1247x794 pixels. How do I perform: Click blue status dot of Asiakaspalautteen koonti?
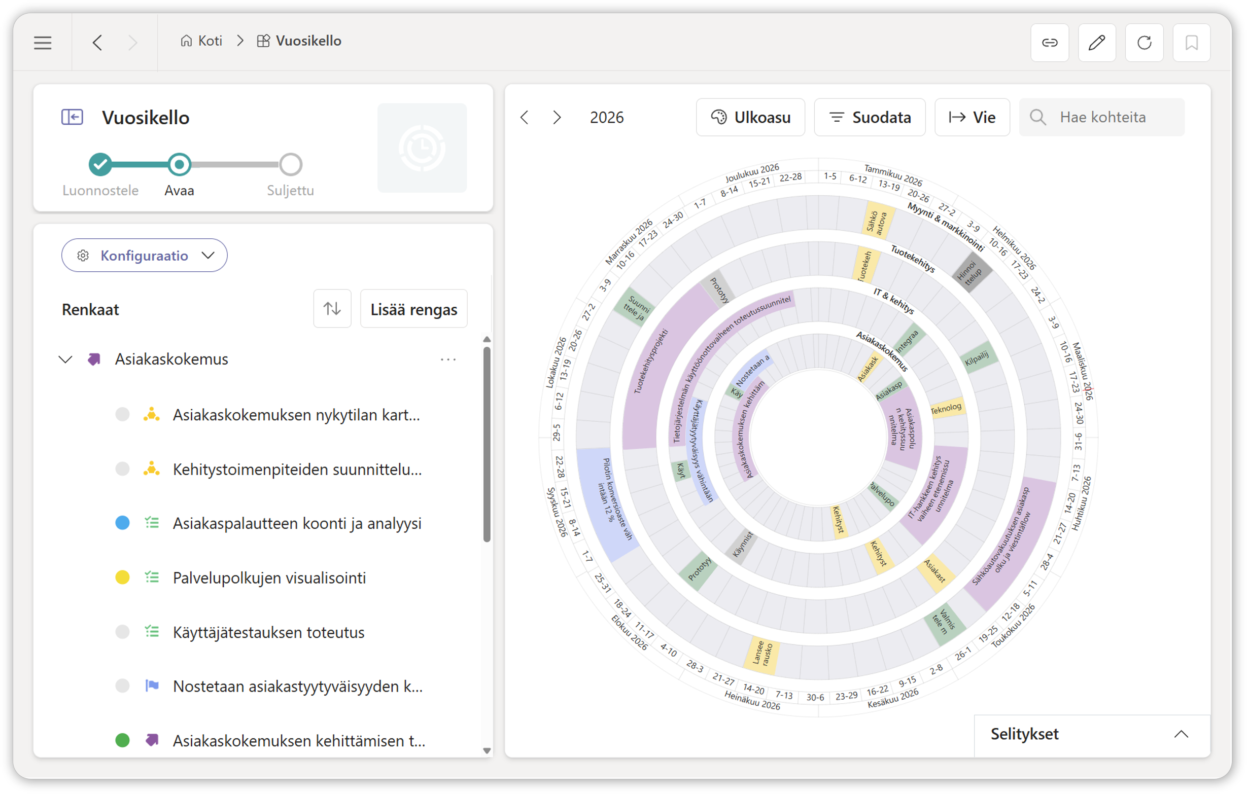coord(122,523)
